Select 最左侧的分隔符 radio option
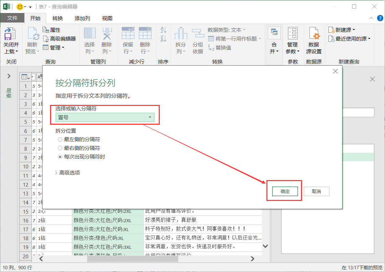The height and width of the screenshot is (272, 385). [x=60, y=139]
